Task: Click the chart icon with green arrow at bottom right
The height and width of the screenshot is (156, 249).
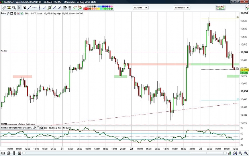Action: (x=229, y=153)
